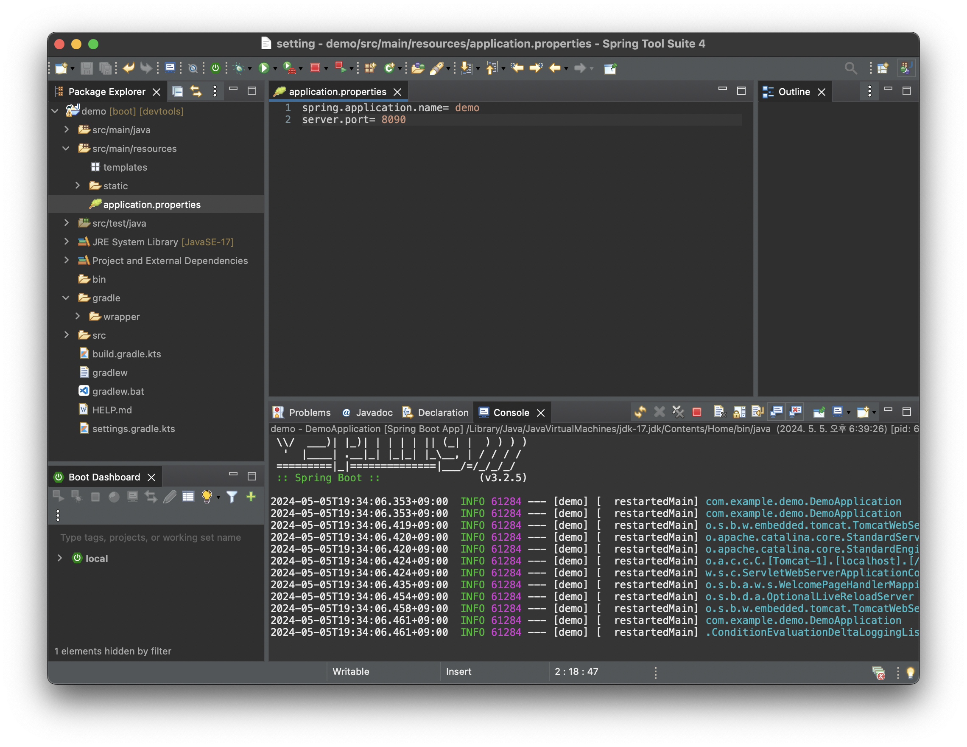The image size is (967, 747).
Task: Click the Save icon in main toolbar
Action: coord(87,68)
